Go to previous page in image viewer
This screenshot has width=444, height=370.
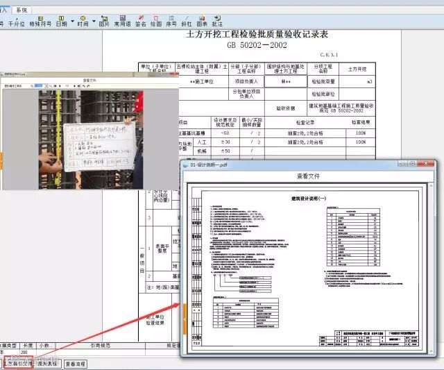(x=60, y=86)
